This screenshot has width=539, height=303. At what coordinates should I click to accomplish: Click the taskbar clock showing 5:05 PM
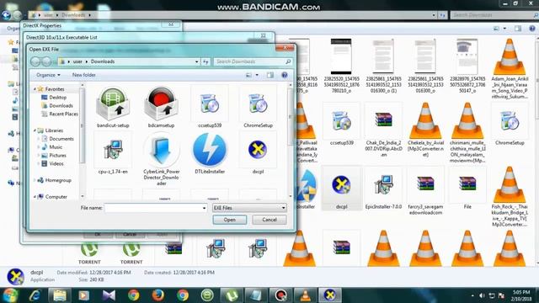(x=521, y=295)
